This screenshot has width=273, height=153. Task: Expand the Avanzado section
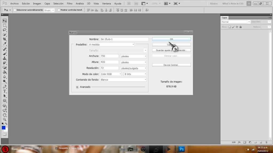(x=77, y=87)
